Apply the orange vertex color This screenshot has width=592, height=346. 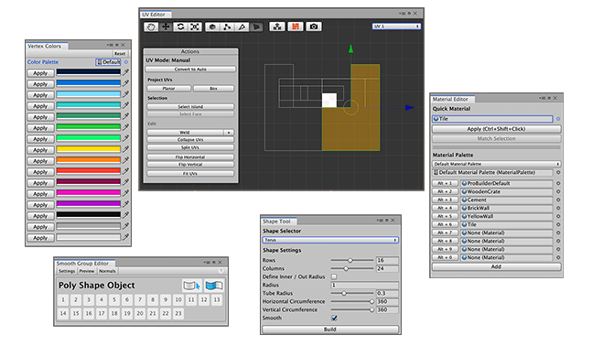[x=40, y=161]
